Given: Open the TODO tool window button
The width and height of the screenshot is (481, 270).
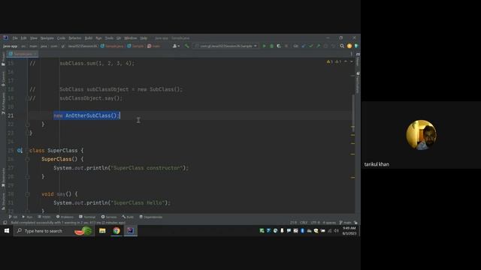Looking at the screenshot, I should pos(44,217).
